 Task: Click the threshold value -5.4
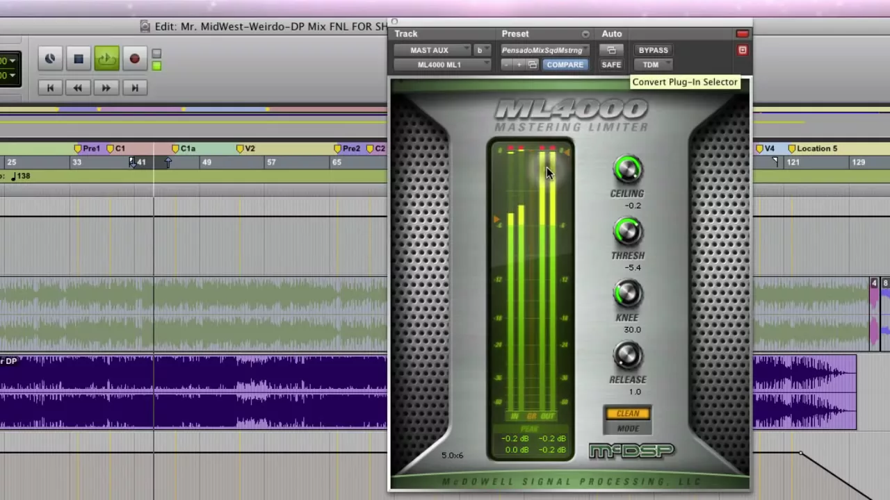[x=633, y=267]
